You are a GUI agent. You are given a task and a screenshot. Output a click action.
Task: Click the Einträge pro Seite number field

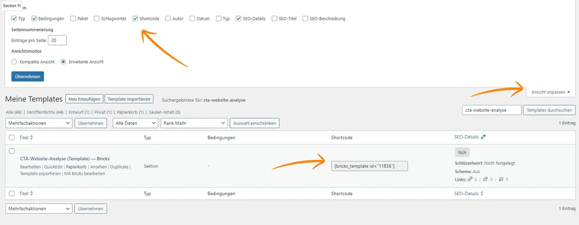pyautogui.click(x=57, y=40)
